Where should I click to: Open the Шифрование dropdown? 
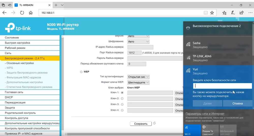138,42
